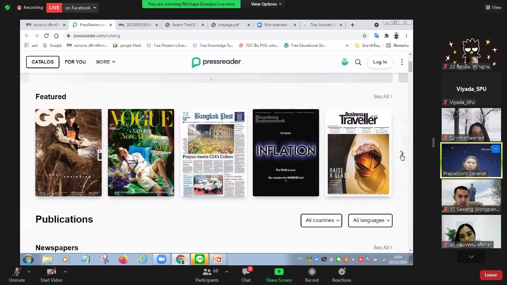Select the Viyada_SPU participant tile
This screenshot has height=285, width=507.
click(471, 89)
